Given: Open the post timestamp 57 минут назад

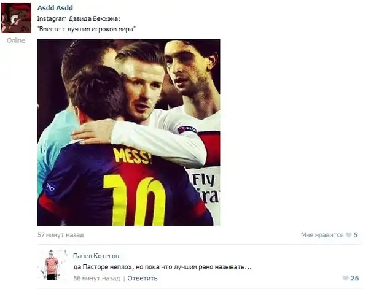Looking at the screenshot, I should pyautogui.click(x=61, y=235).
